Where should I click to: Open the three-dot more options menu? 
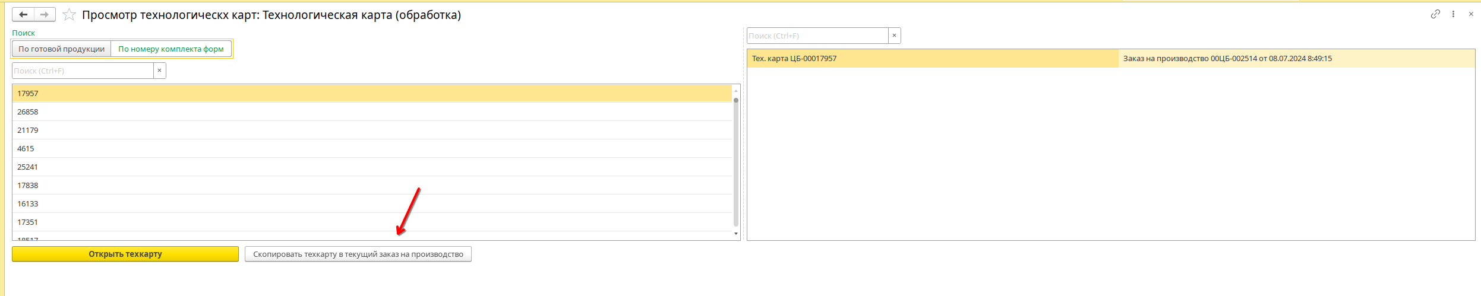click(1453, 14)
